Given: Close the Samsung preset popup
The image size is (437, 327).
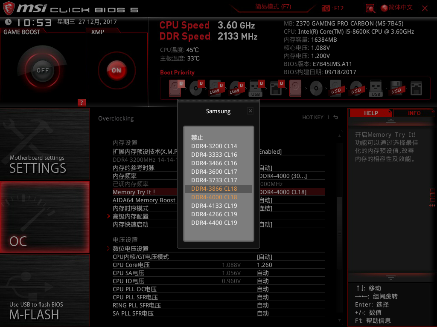Looking at the screenshot, I should (x=251, y=111).
